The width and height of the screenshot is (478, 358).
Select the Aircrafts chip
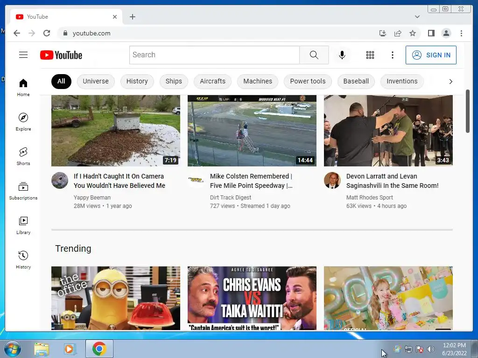[x=212, y=81]
